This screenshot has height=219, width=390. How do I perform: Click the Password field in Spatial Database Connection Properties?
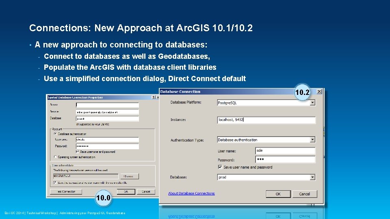[x=107, y=146]
